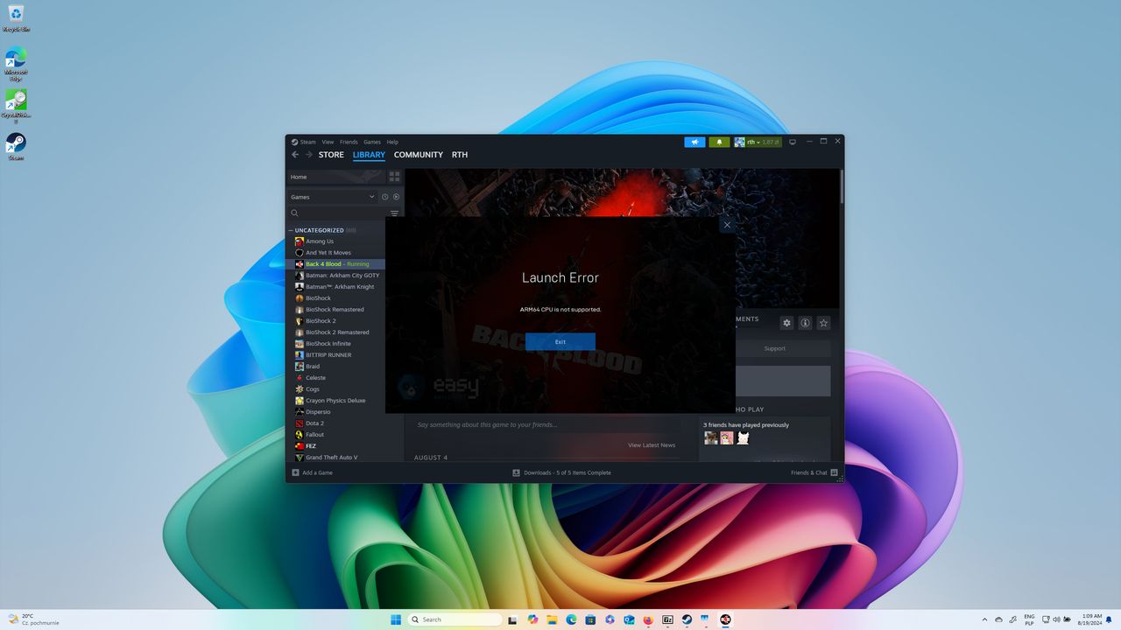Toggle ready-to-play filter icon

[396, 197]
